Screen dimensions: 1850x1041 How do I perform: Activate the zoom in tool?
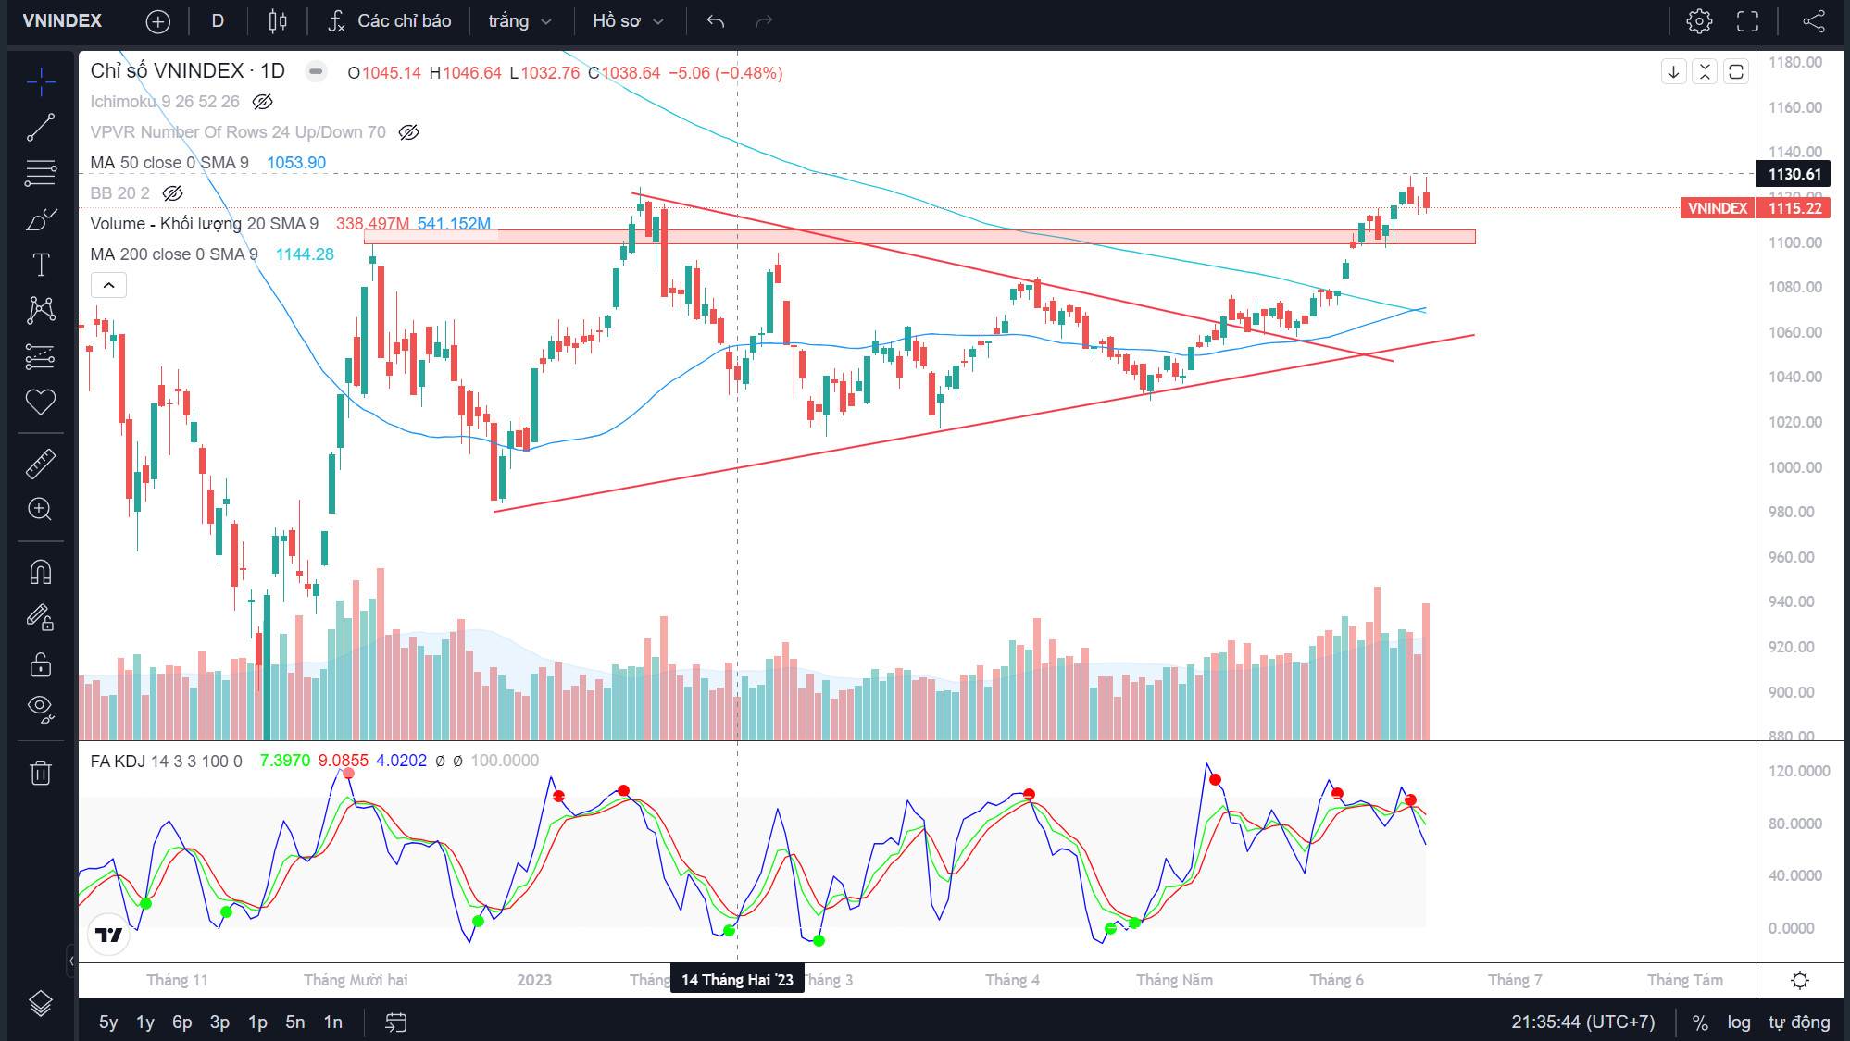coord(41,509)
